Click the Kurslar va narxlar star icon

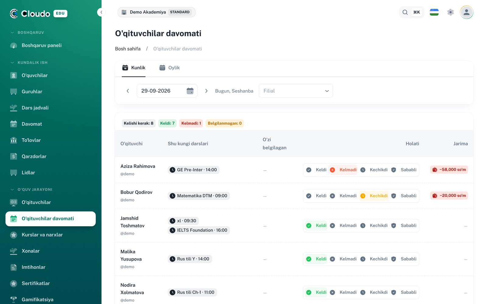pos(14,235)
